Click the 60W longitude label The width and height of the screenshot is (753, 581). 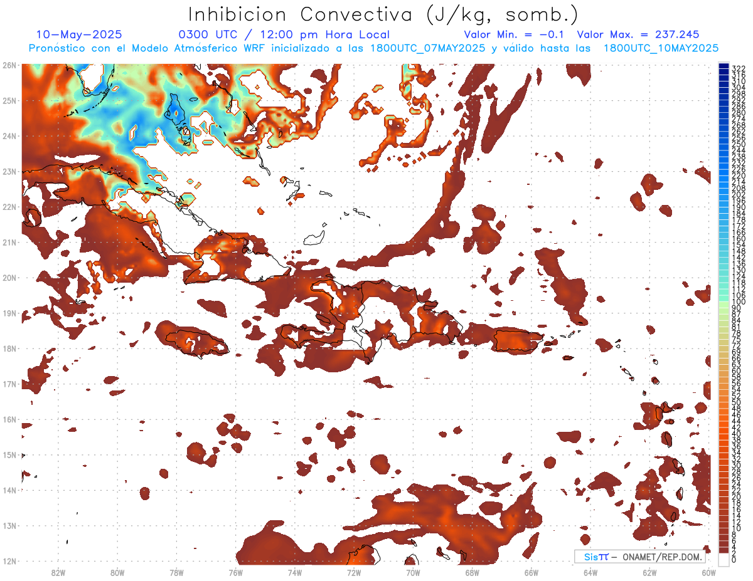(x=708, y=572)
